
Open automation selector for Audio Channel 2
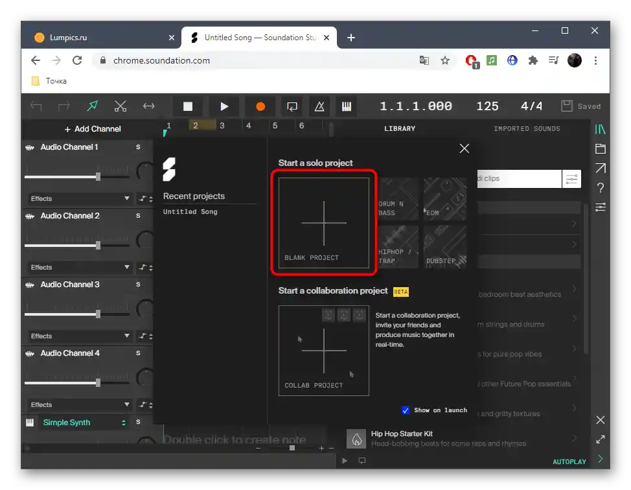(146, 267)
